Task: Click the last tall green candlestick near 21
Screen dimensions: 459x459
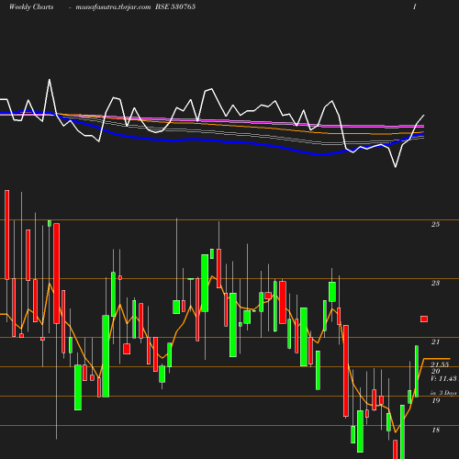Action: pyautogui.click(x=417, y=371)
